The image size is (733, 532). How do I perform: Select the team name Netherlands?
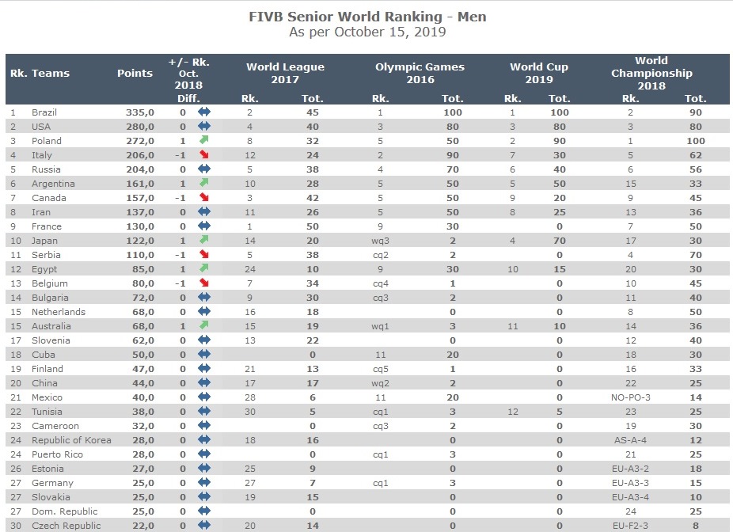tap(59, 312)
